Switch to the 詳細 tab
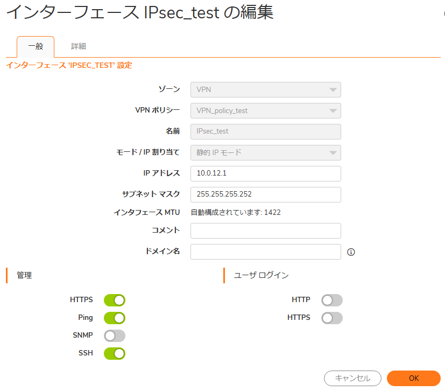Screen dimensions: 445x391 click(79, 46)
